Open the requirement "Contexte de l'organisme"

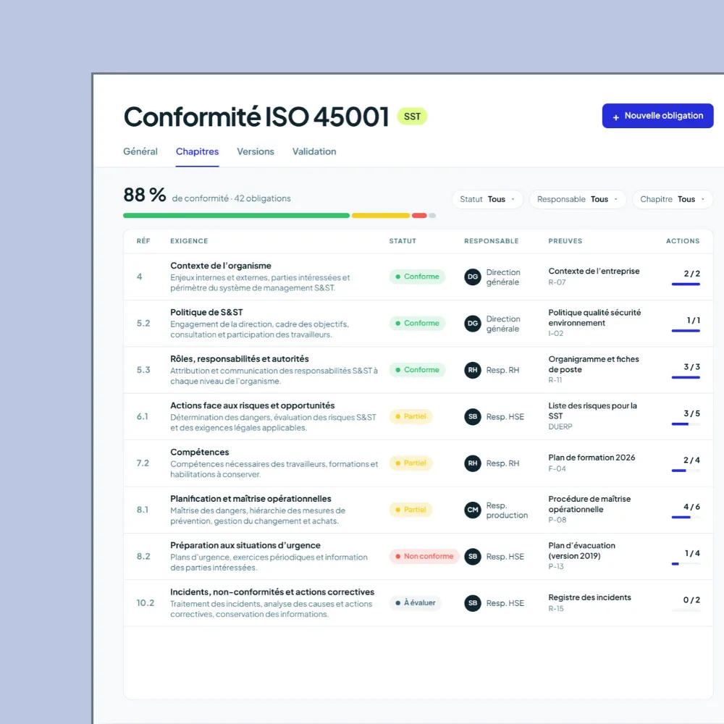[221, 266]
